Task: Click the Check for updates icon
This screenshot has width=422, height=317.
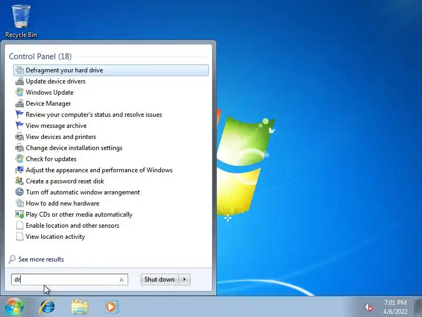Action: pos(20,159)
